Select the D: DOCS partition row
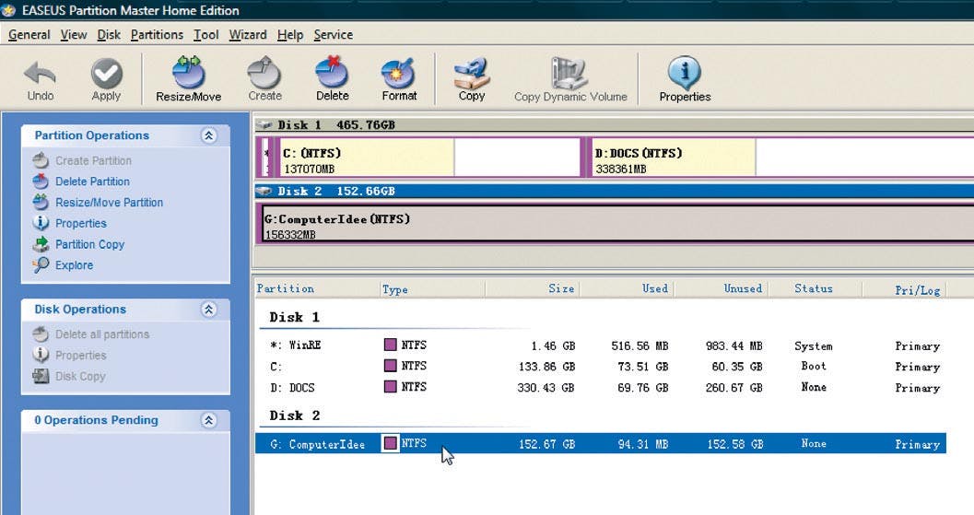974x515 pixels. (600, 387)
